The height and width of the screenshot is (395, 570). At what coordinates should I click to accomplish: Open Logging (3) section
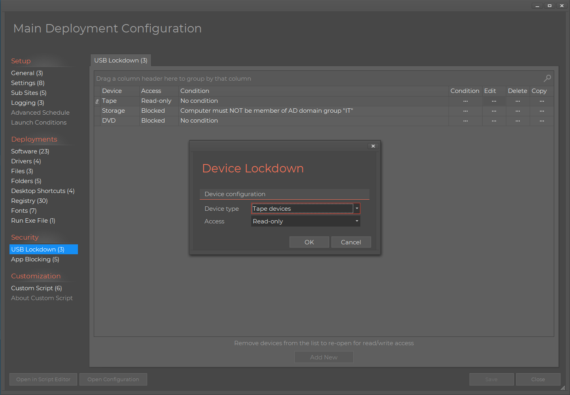tap(28, 102)
